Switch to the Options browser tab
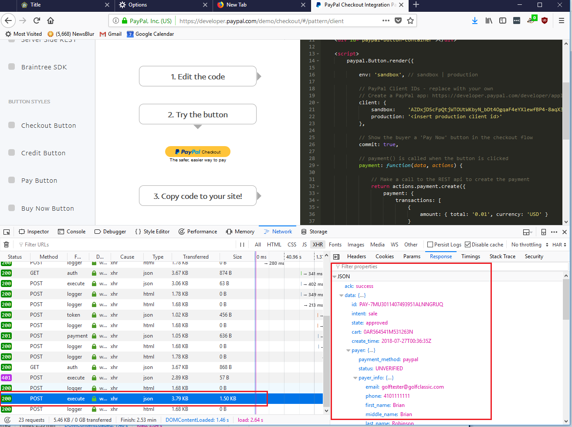 [x=163, y=5]
